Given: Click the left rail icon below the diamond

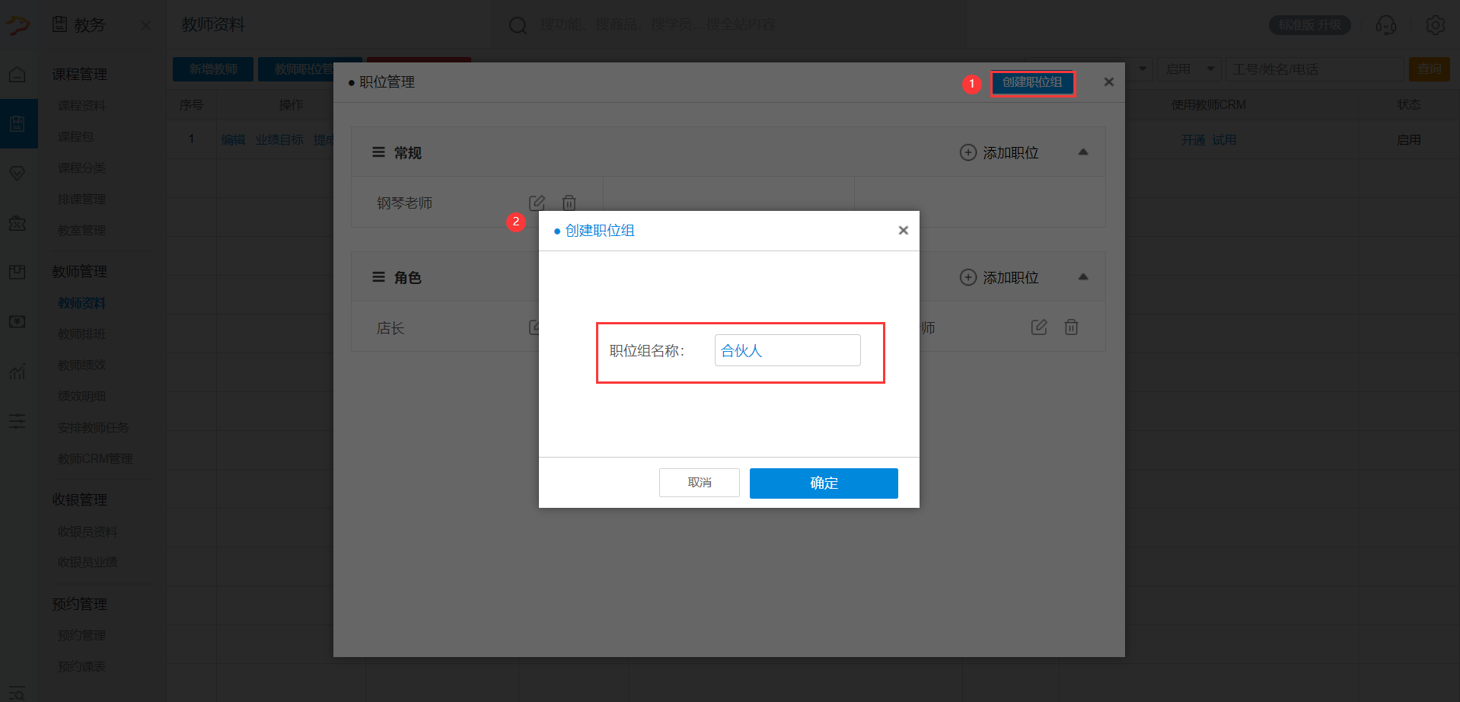Looking at the screenshot, I should (18, 223).
